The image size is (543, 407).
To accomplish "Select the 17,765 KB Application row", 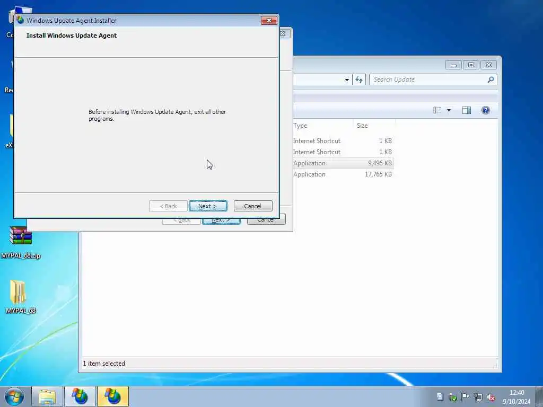I will coord(343,174).
